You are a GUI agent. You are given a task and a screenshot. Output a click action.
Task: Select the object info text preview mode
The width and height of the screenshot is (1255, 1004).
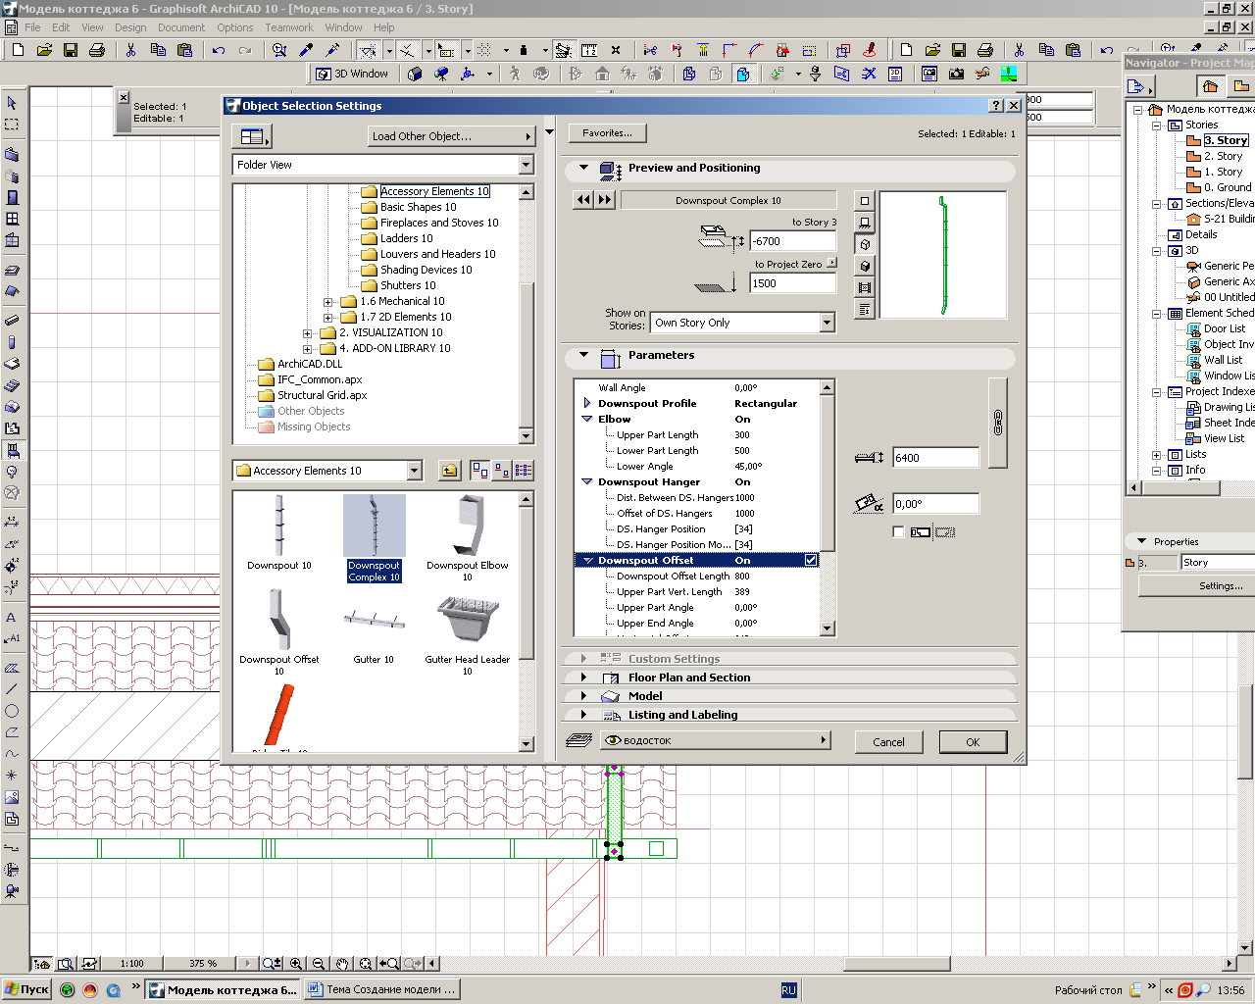pyautogui.click(x=864, y=309)
